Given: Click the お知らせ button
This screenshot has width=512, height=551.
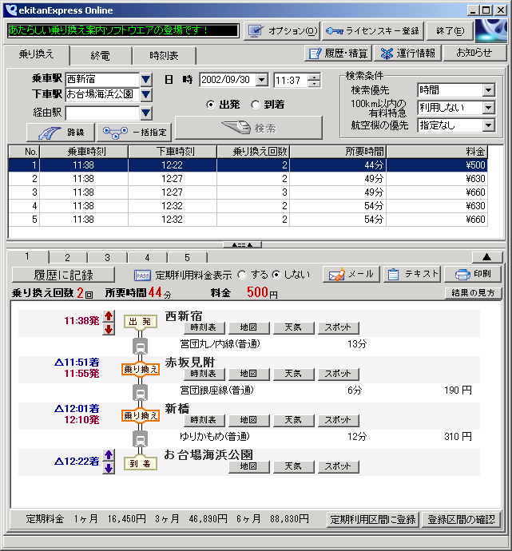Looking at the screenshot, I should (x=474, y=53).
